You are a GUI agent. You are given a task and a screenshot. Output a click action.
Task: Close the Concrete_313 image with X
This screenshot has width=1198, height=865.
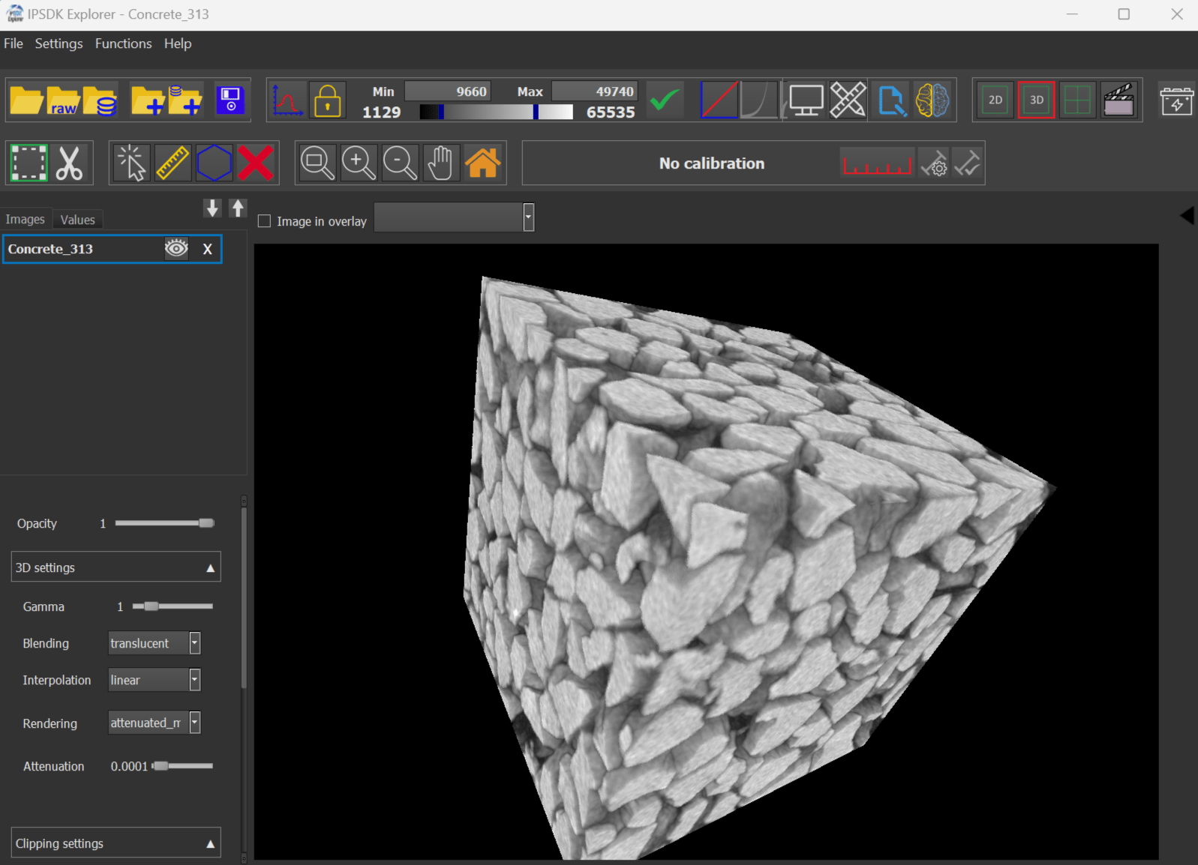(x=208, y=249)
